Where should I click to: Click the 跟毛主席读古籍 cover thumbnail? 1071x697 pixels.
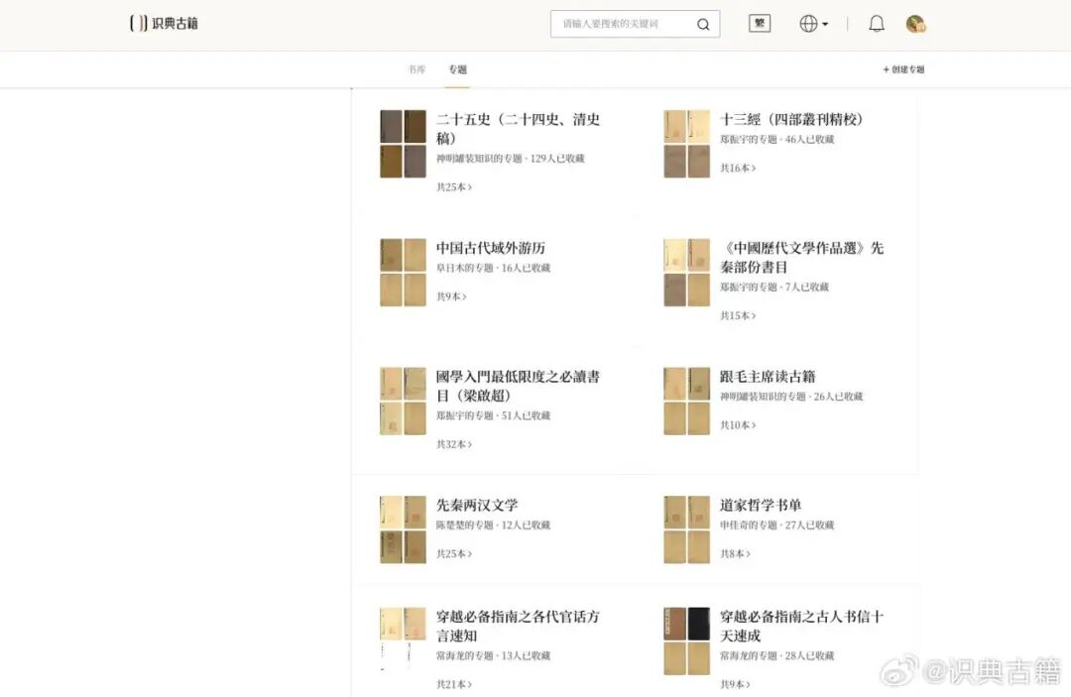coord(686,402)
